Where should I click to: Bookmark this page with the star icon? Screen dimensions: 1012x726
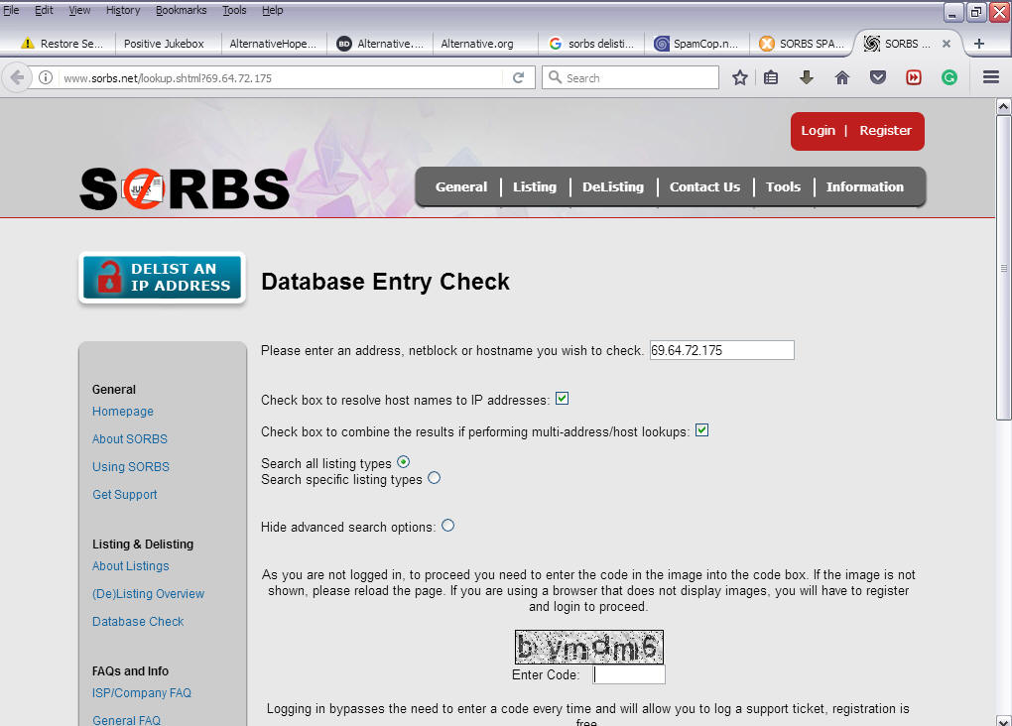(739, 78)
